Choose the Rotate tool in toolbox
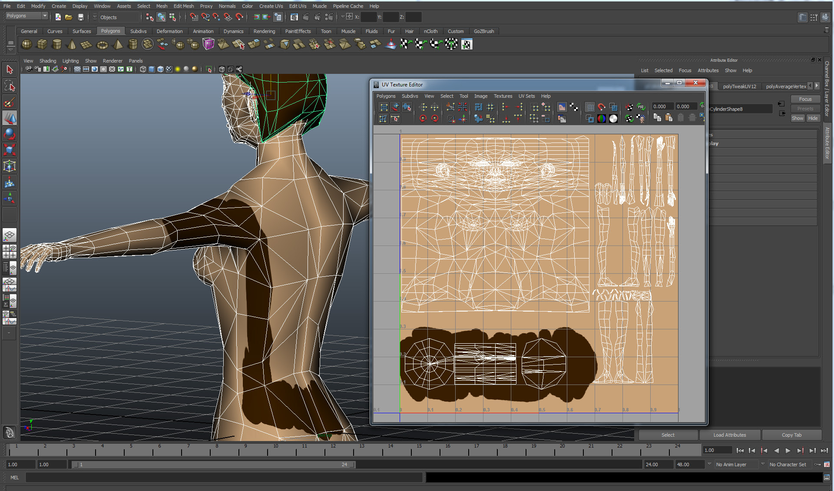 10,134
